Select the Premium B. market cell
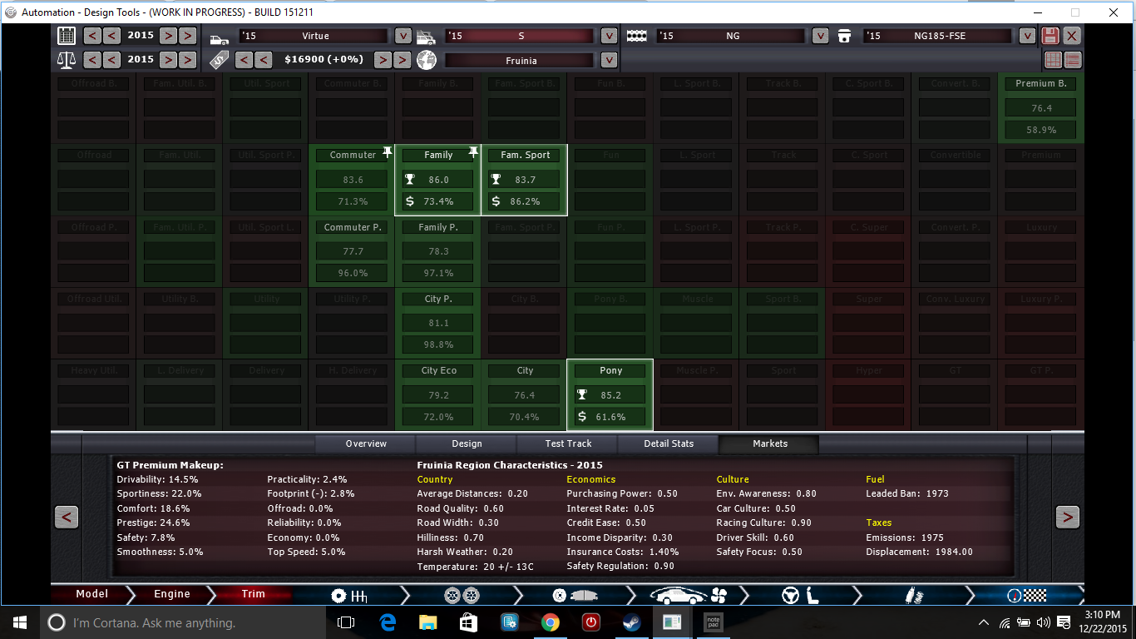Image resolution: width=1136 pixels, height=639 pixels. click(1040, 107)
